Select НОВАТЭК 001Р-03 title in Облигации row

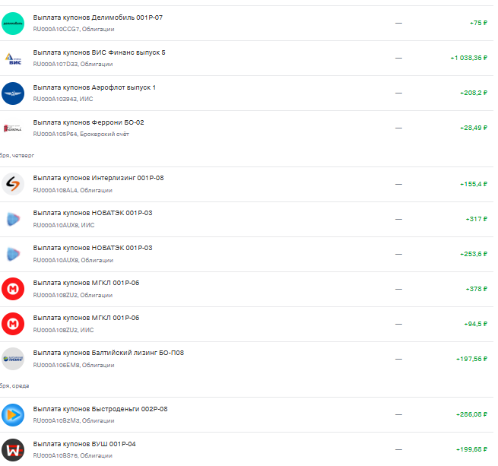93,248
